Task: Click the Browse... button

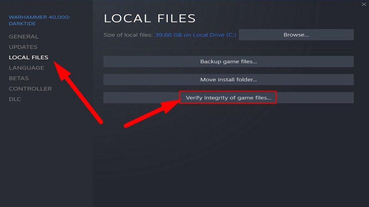Action: 296,35
